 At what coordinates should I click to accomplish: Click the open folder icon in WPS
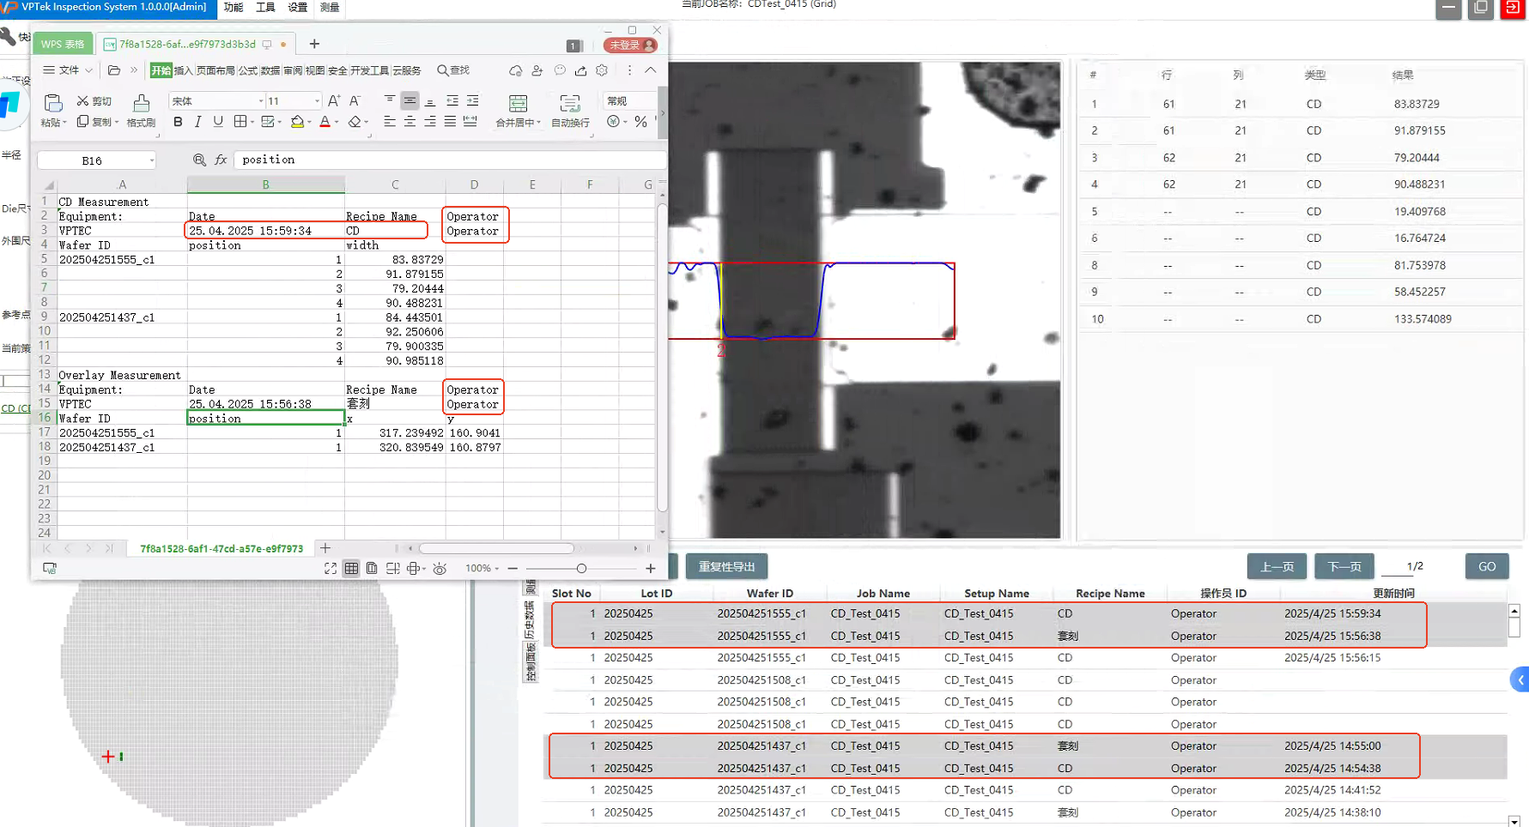[x=114, y=70]
